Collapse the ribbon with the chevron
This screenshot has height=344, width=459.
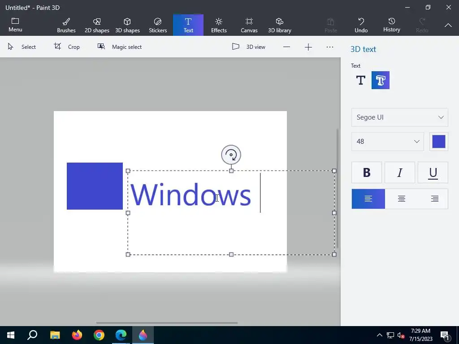(x=448, y=26)
